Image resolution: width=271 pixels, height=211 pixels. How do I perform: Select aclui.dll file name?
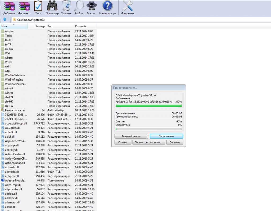tap(10, 137)
